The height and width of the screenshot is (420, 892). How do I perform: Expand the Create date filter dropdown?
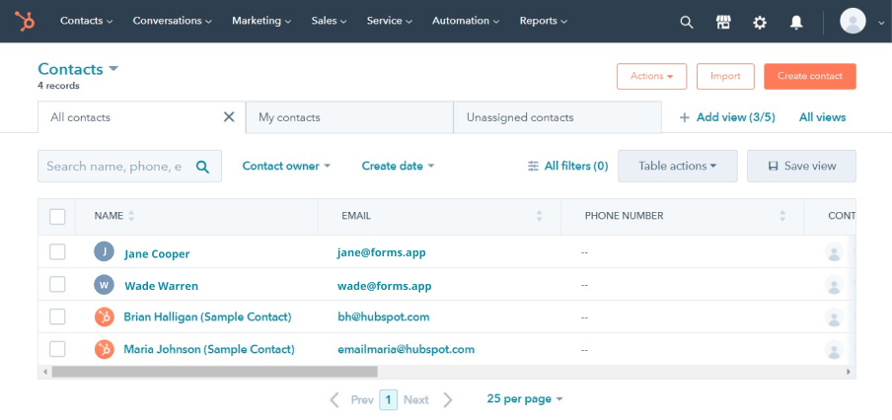[x=398, y=167]
